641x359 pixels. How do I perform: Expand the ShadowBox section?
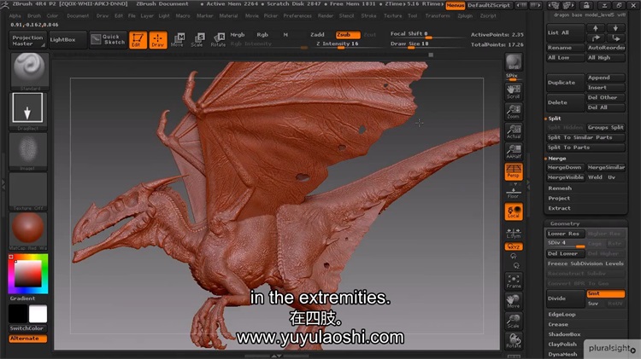pos(564,334)
